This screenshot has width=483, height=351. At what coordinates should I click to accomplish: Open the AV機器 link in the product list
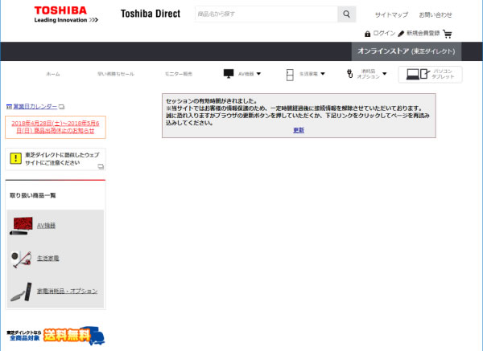click(46, 226)
